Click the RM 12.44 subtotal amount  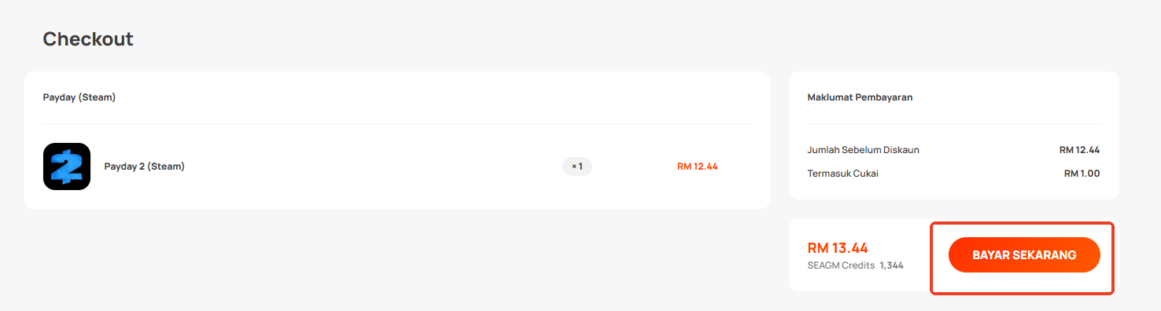click(x=1079, y=149)
